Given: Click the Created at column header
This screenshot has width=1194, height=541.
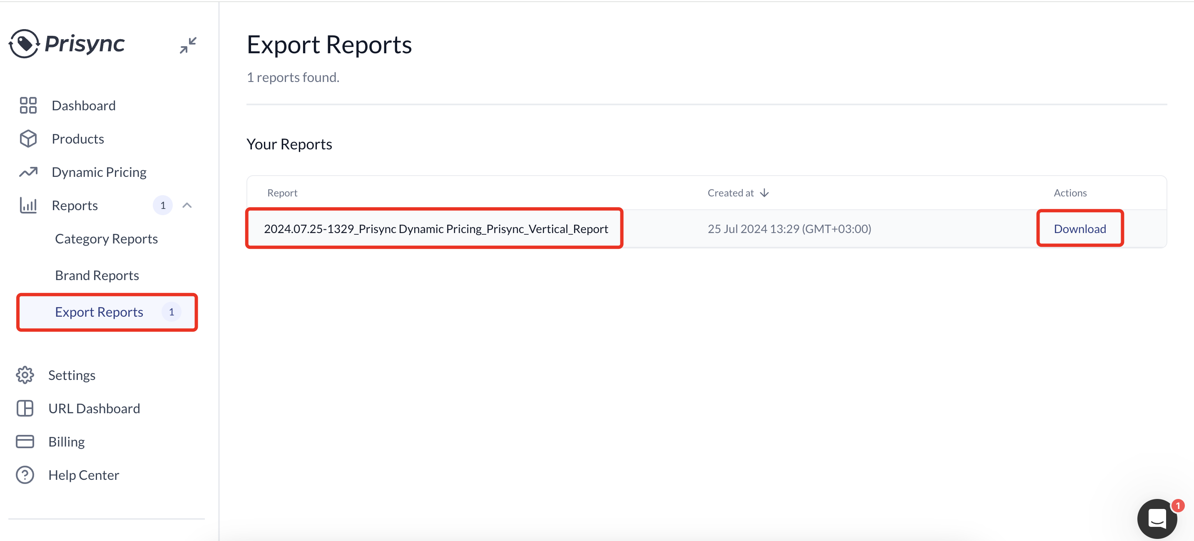Looking at the screenshot, I should (731, 193).
